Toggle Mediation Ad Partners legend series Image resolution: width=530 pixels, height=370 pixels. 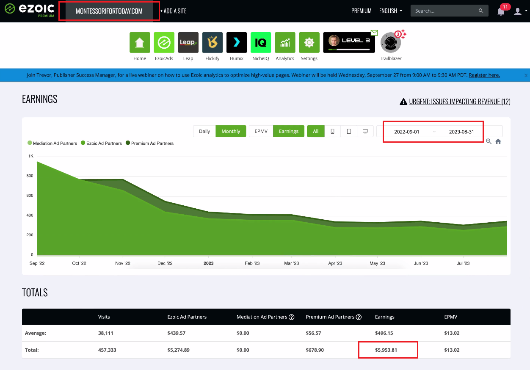(52, 143)
